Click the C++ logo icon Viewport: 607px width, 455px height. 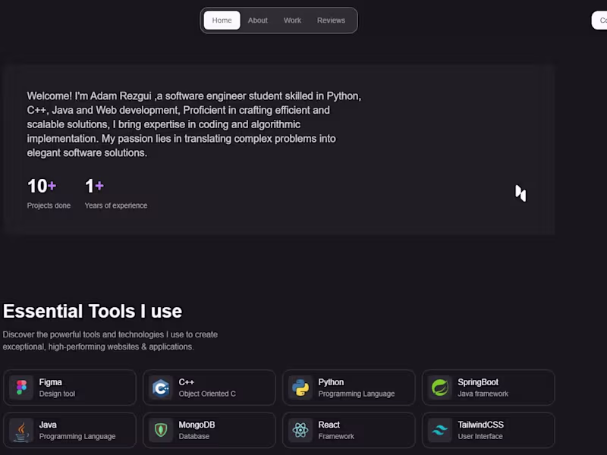[x=162, y=388]
